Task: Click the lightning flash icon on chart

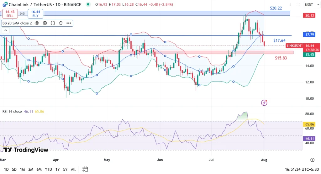Action: click(x=264, y=103)
